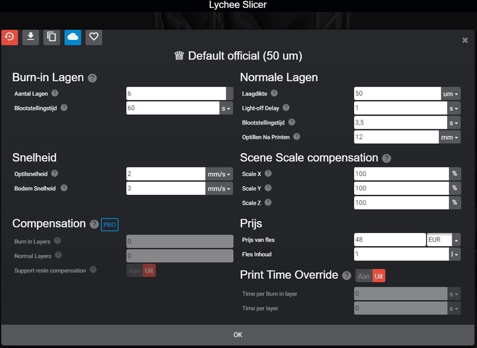Open Time per layer unit dropdown

(454, 309)
